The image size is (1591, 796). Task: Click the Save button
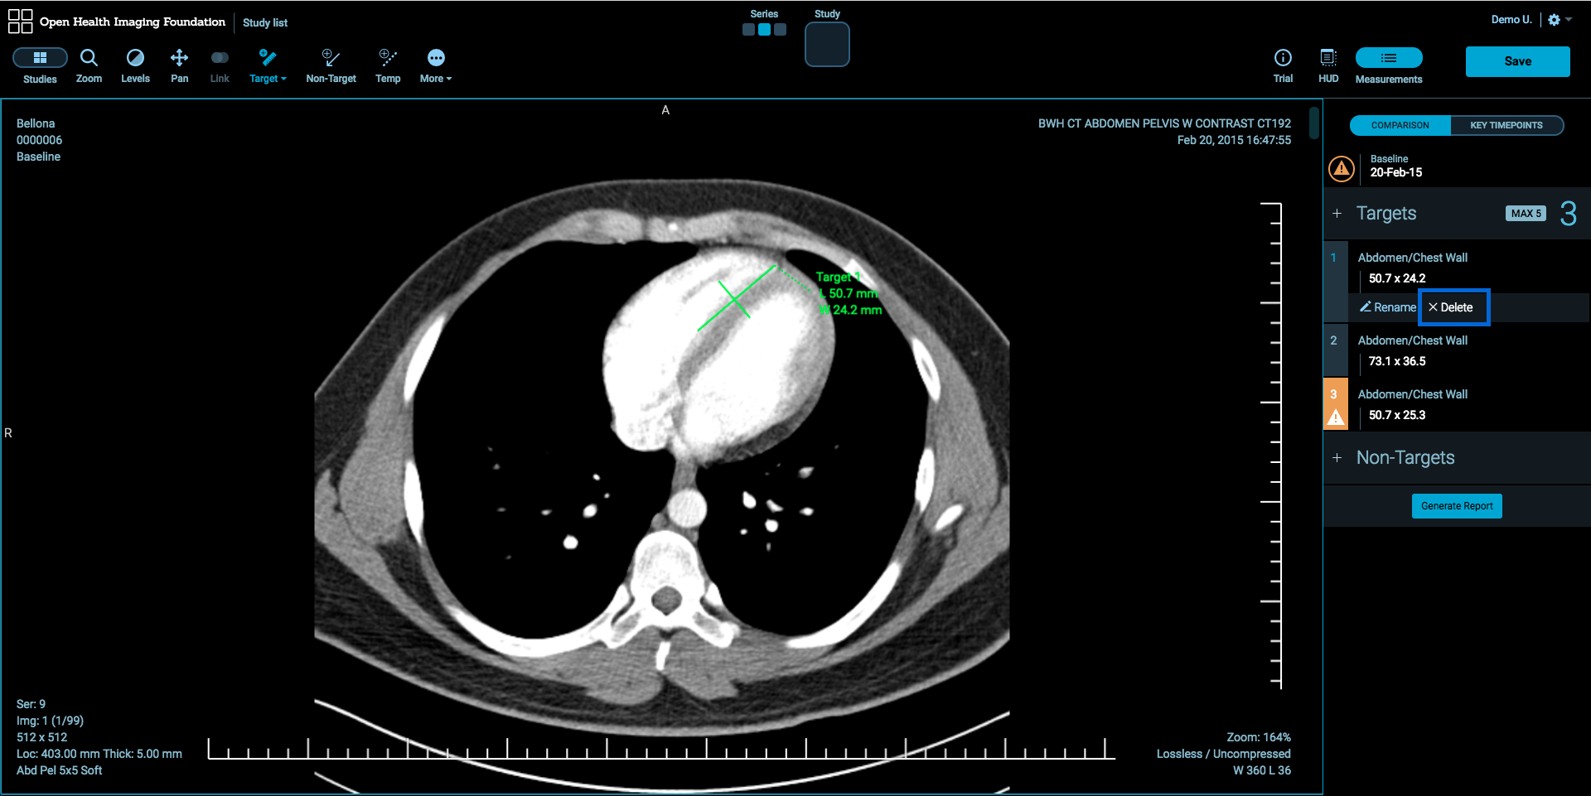1517,61
